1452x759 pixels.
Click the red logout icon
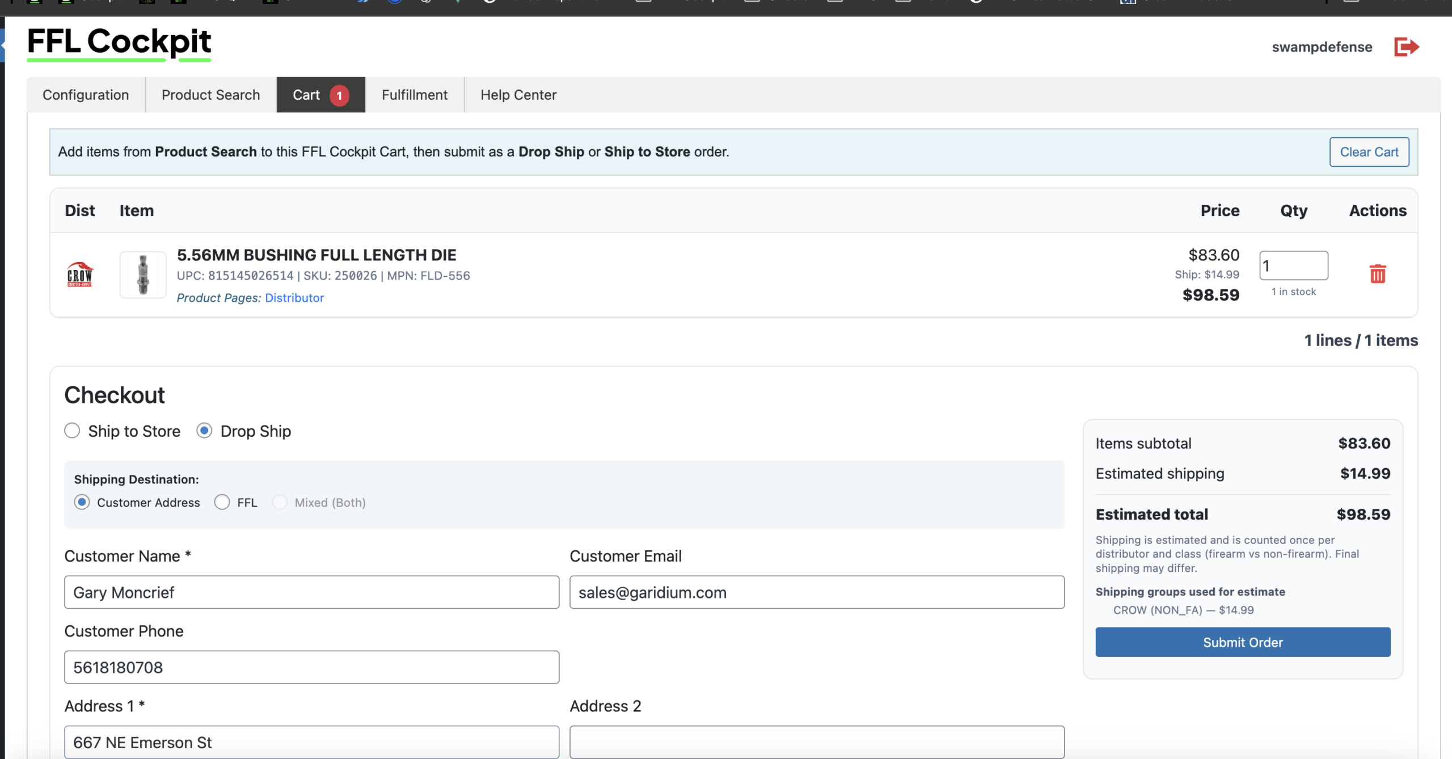pyautogui.click(x=1406, y=47)
